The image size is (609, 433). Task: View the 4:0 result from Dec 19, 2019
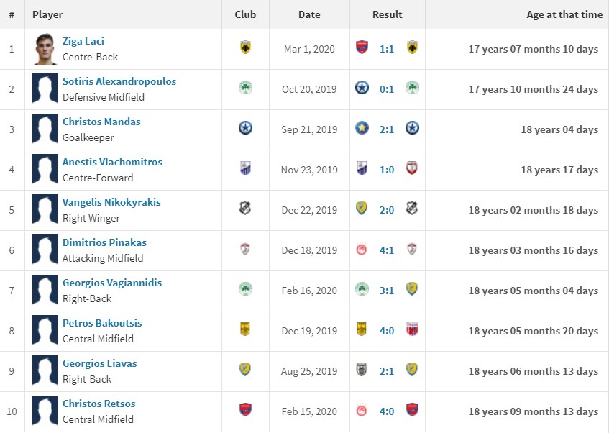point(386,331)
